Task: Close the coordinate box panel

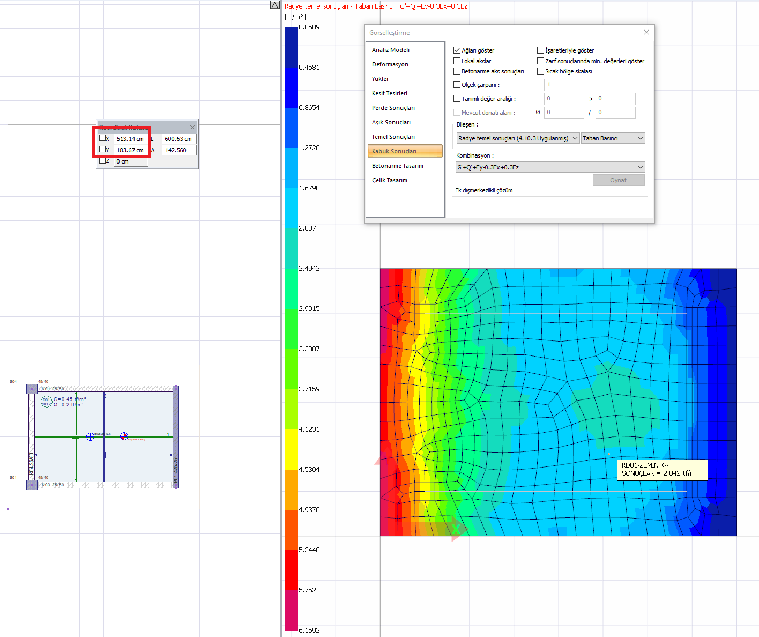Action: click(x=192, y=127)
